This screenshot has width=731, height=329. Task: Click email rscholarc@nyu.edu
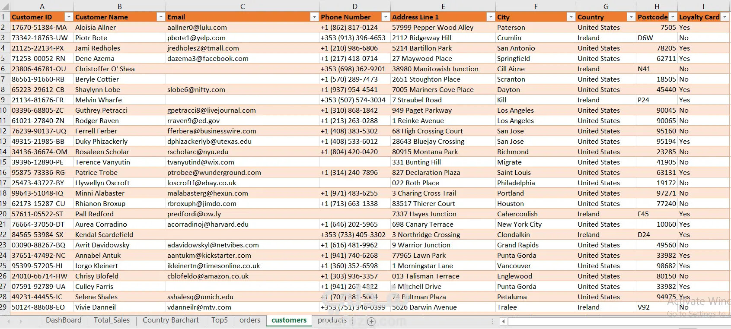tap(243, 152)
